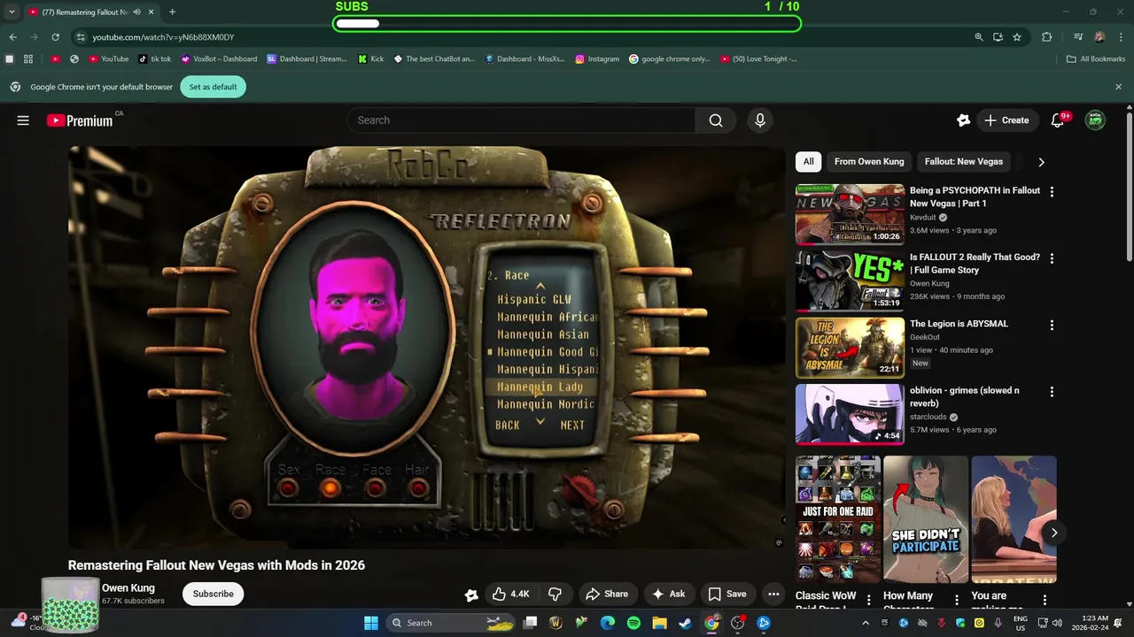Viewport: 1134px width, 637px height.
Task: Go to YouTube Premium home logo
Action: pyautogui.click(x=80, y=120)
